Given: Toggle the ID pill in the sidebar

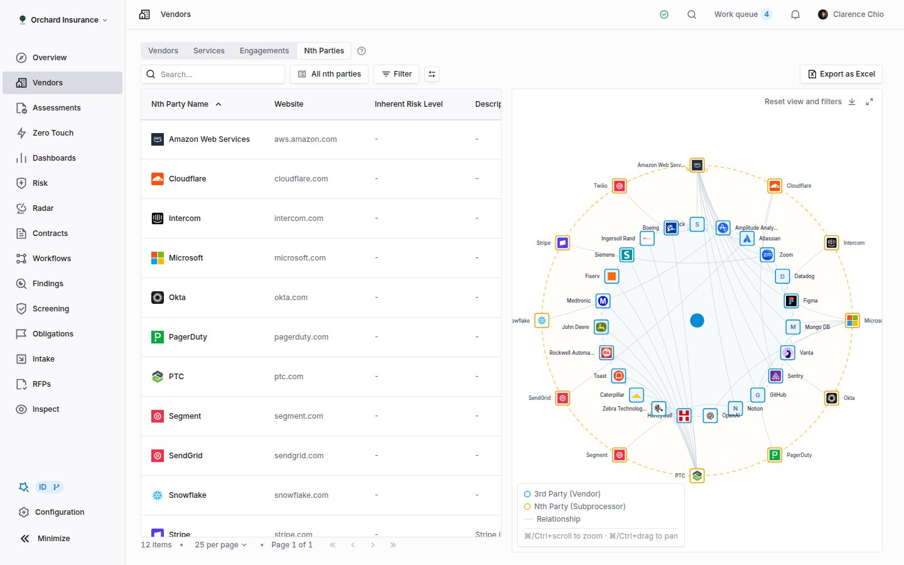Looking at the screenshot, I should (50, 487).
